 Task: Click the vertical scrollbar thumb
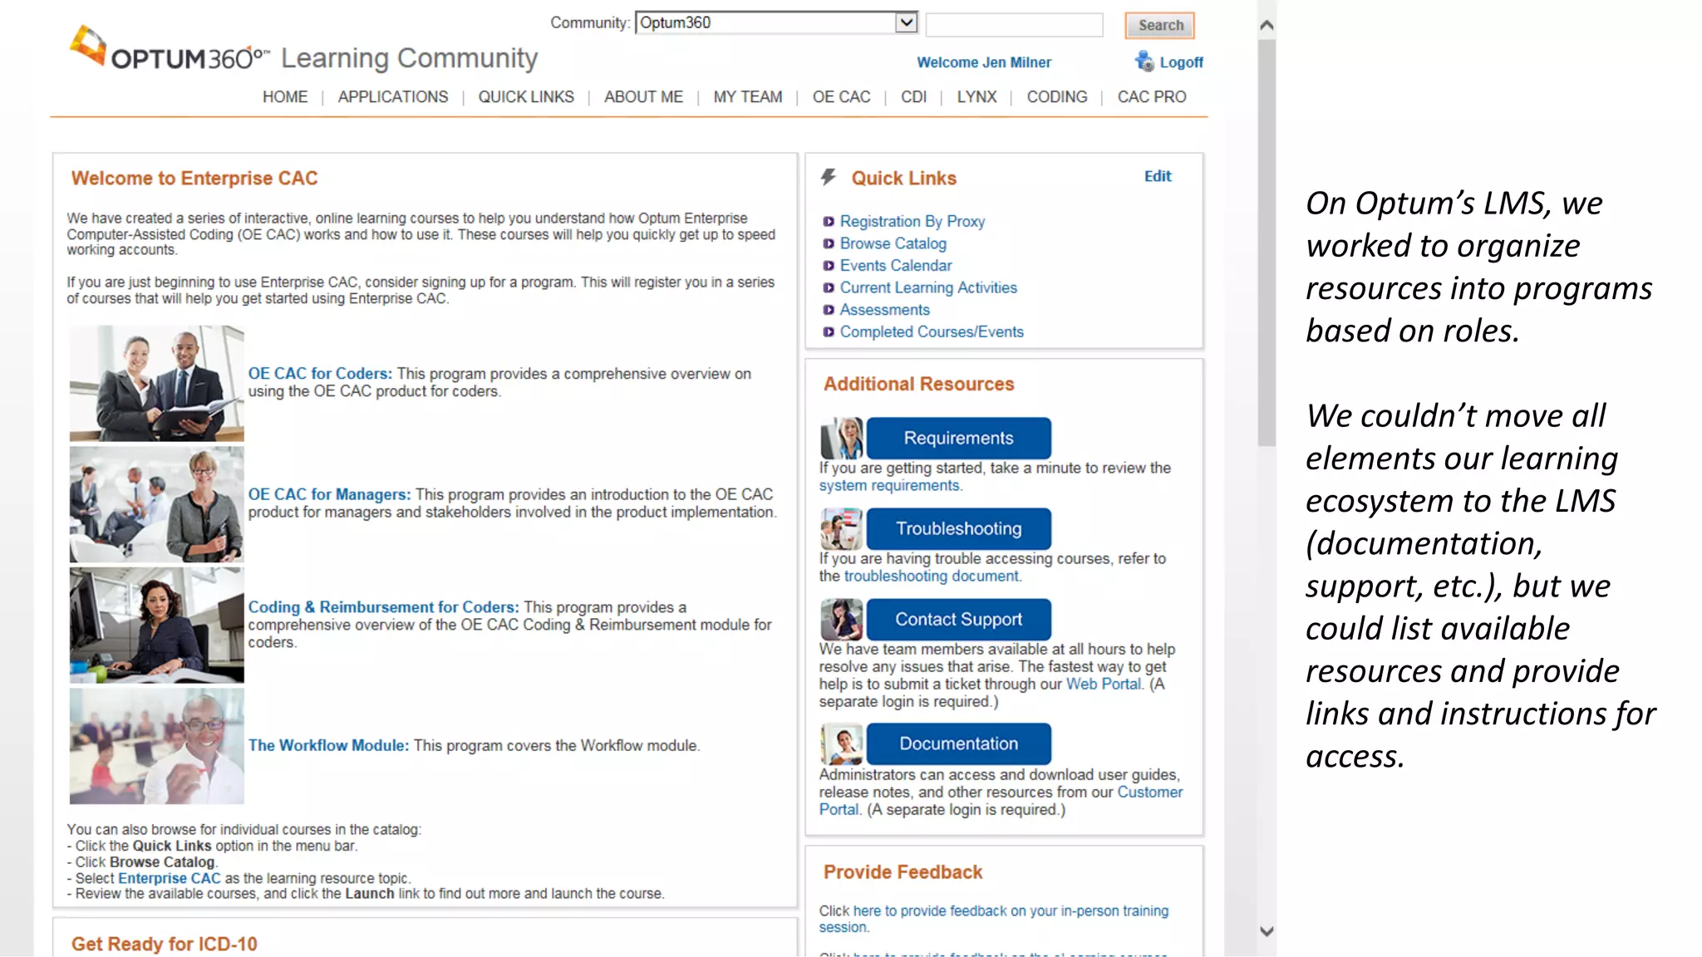1267,243
